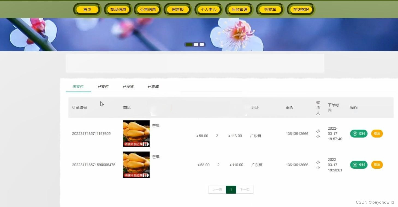Open the 首页 home page
The image size is (398, 207).
(x=87, y=9)
